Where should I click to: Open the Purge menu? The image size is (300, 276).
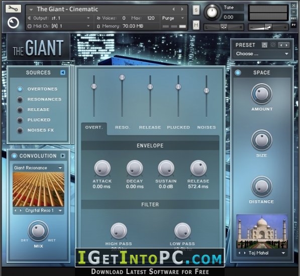(173, 18)
